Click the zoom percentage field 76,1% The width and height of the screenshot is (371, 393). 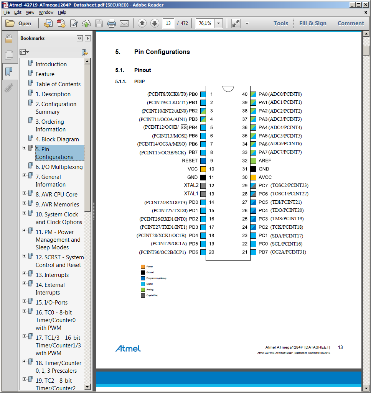coord(205,23)
